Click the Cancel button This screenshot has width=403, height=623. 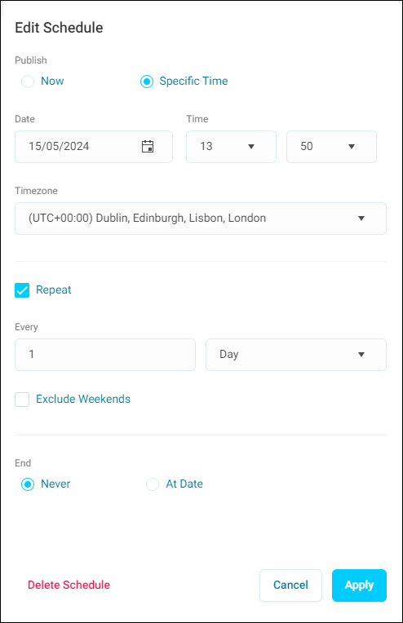tap(290, 585)
